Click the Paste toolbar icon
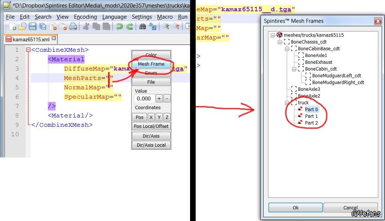 click(106, 26)
